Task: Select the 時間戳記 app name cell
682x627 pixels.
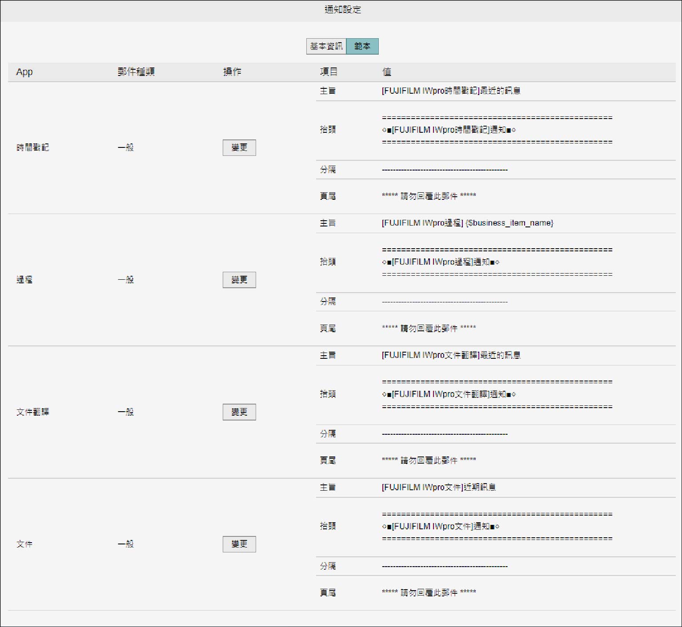Action: coord(32,147)
